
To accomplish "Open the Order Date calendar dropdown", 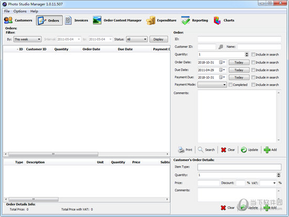I will (x=222, y=63).
